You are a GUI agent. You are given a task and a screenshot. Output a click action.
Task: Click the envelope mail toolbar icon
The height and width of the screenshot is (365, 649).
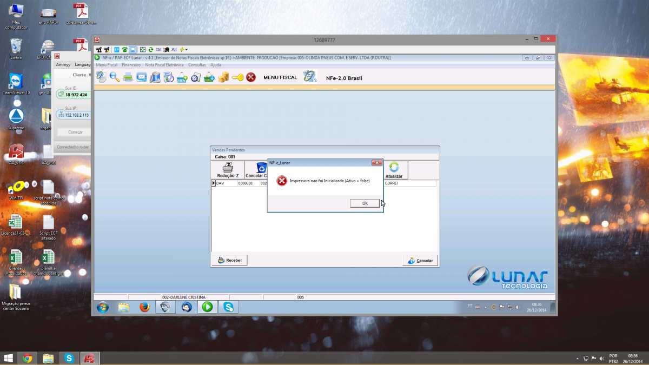(x=142, y=77)
